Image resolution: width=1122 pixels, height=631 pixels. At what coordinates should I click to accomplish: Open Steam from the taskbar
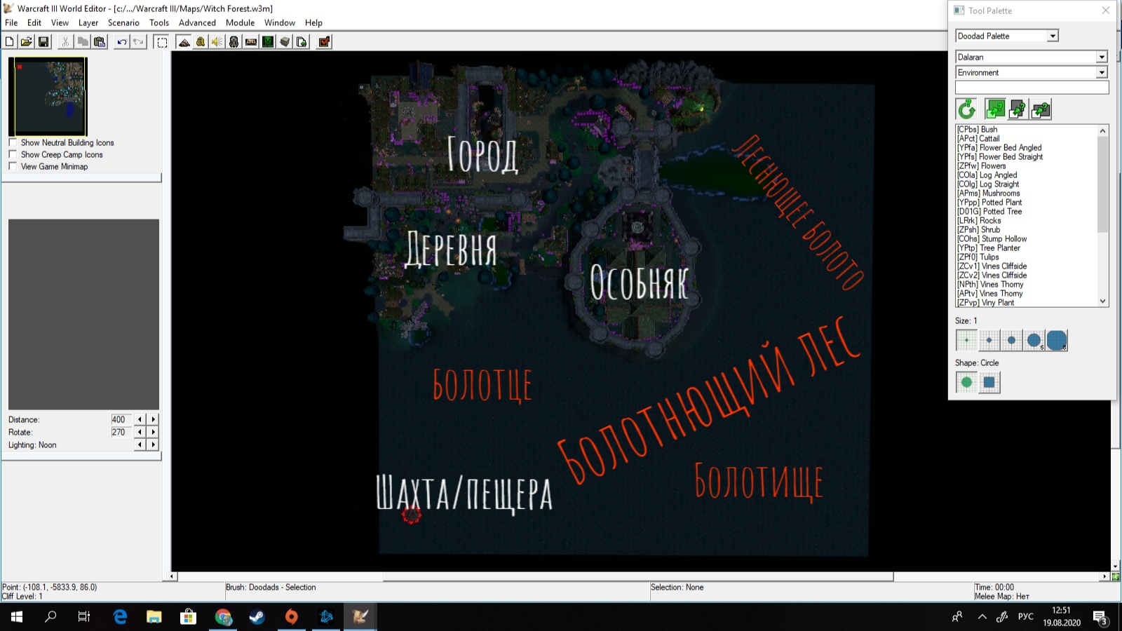pos(257,617)
